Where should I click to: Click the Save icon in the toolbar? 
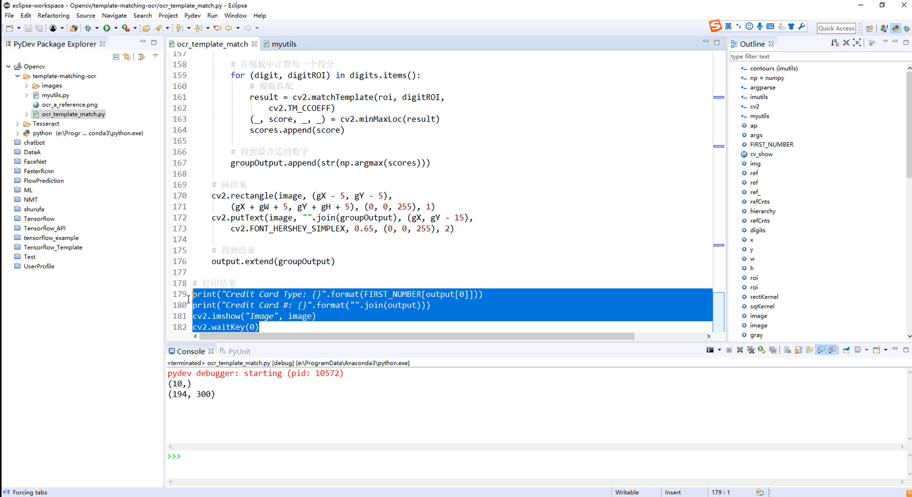(28, 28)
